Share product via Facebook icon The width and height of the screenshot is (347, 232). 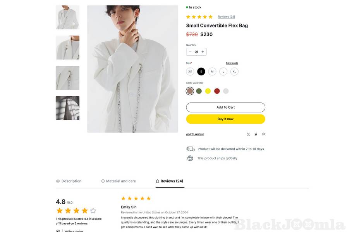(256, 135)
